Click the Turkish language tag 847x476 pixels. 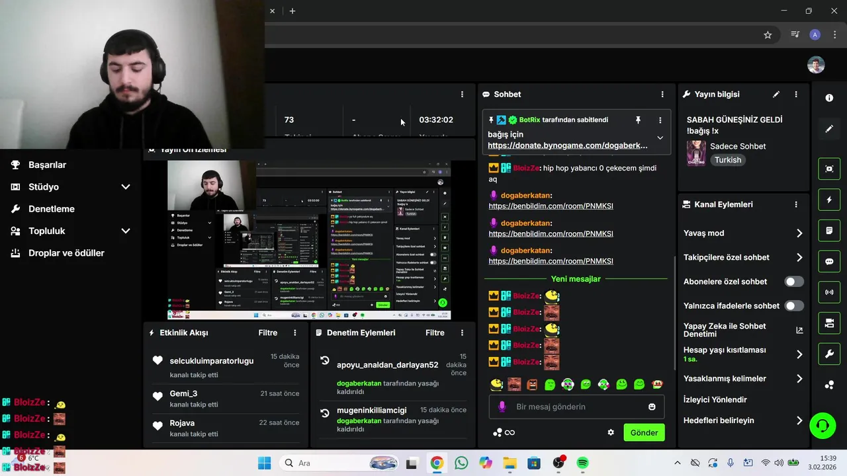728,160
